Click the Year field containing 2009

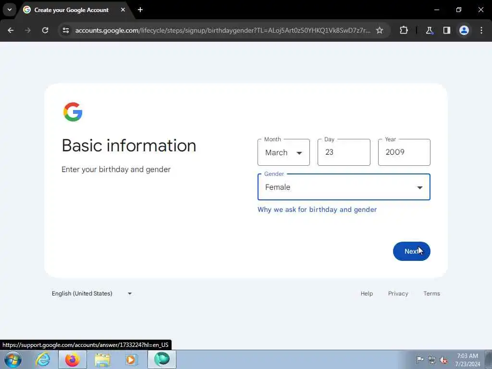[404, 152]
